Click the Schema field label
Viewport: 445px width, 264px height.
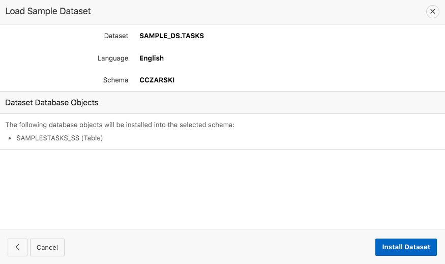point(116,80)
